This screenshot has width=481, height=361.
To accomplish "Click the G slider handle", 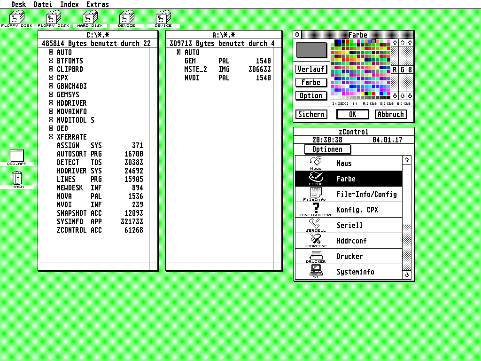I will (403, 70).
